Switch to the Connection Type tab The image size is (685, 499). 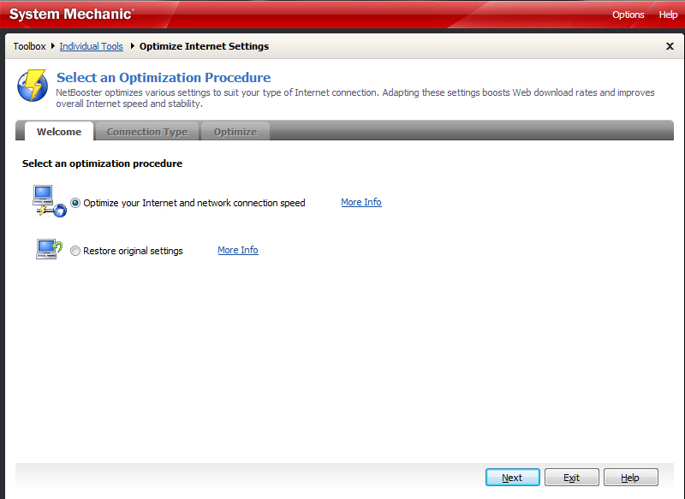[147, 132]
